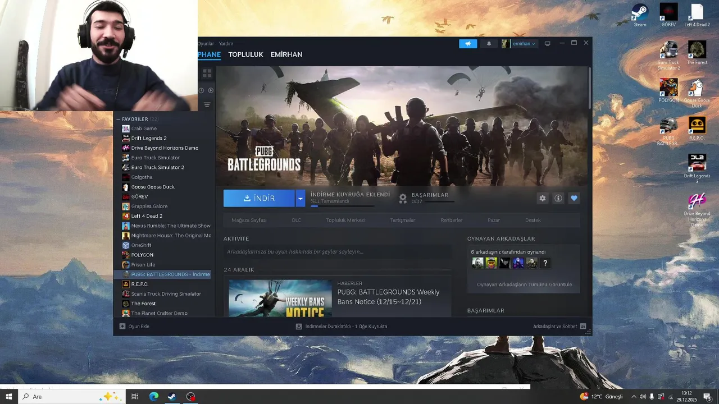
Task: Click the activity comment input field
Action: 337,251
